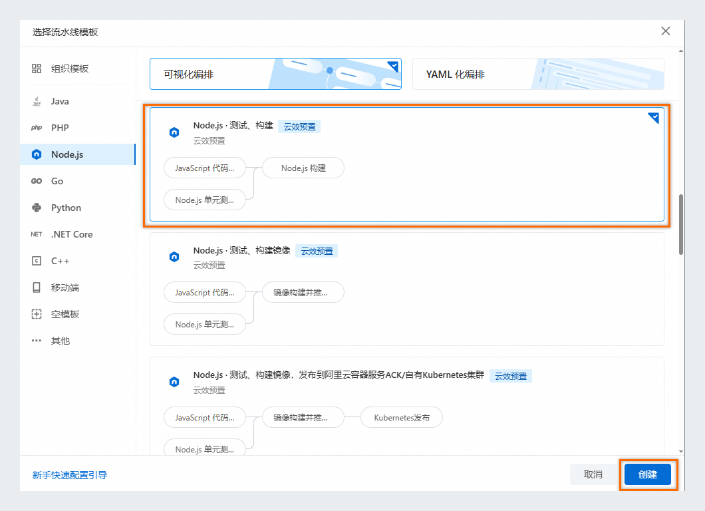Click the Node.js 构建 stage node
The image size is (705, 511).
click(303, 168)
